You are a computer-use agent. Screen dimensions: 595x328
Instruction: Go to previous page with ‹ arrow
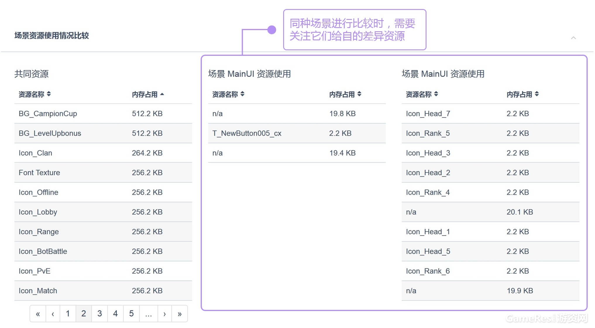53,314
